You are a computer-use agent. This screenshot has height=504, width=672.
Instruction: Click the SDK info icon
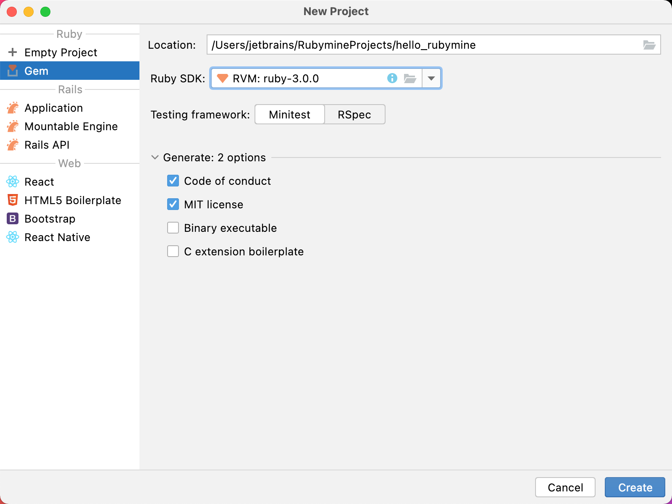click(392, 78)
